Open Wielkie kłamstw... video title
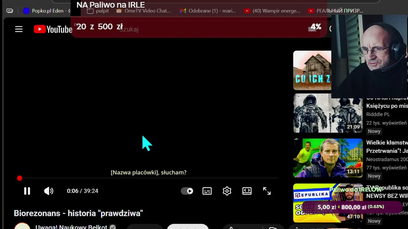 point(387,146)
